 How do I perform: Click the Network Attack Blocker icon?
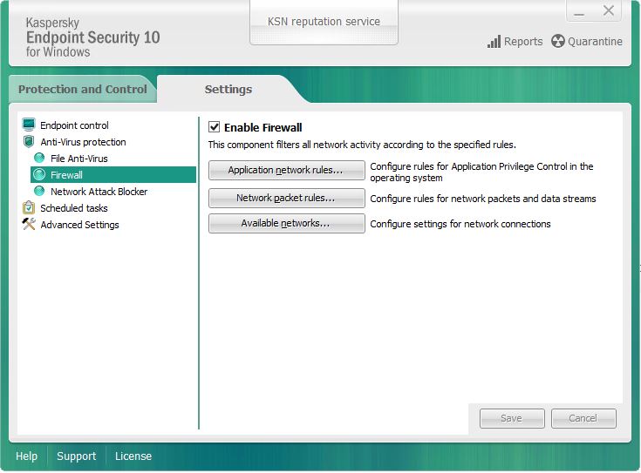click(x=39, y=192)
